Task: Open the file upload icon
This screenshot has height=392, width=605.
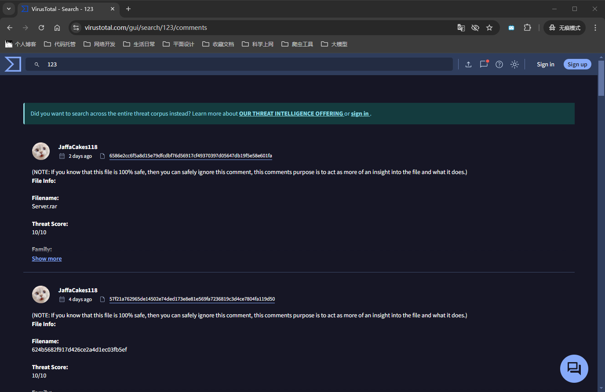Action: tap(468, 64)
